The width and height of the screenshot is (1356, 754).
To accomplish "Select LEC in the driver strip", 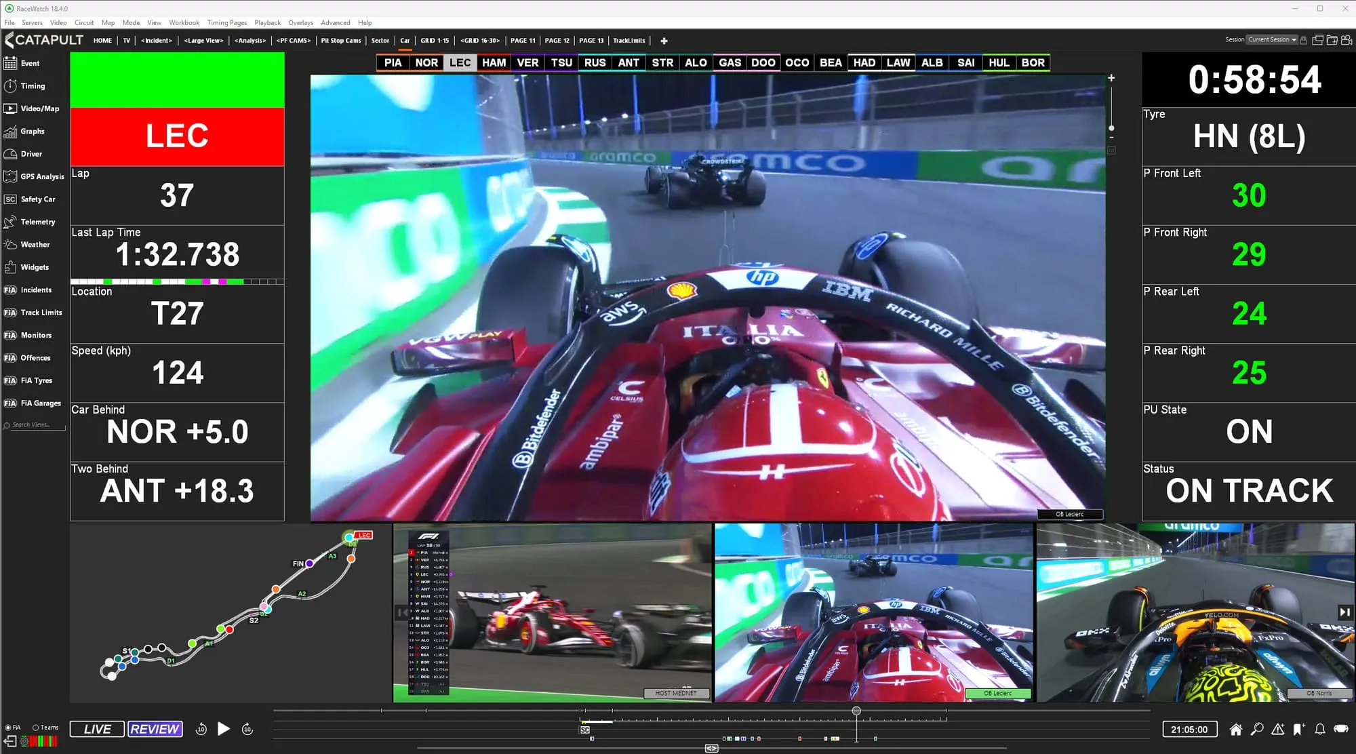I will [x=460, y=62].
